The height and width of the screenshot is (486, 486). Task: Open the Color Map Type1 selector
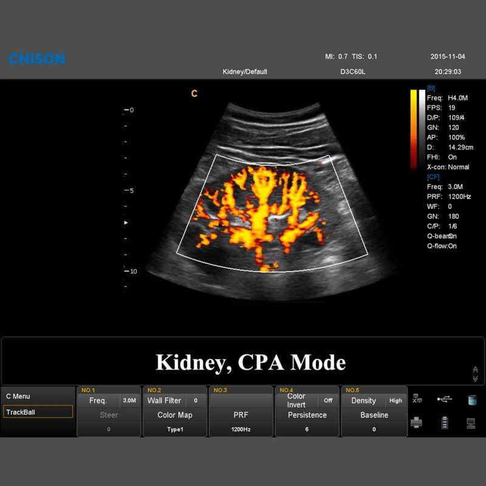174,416
